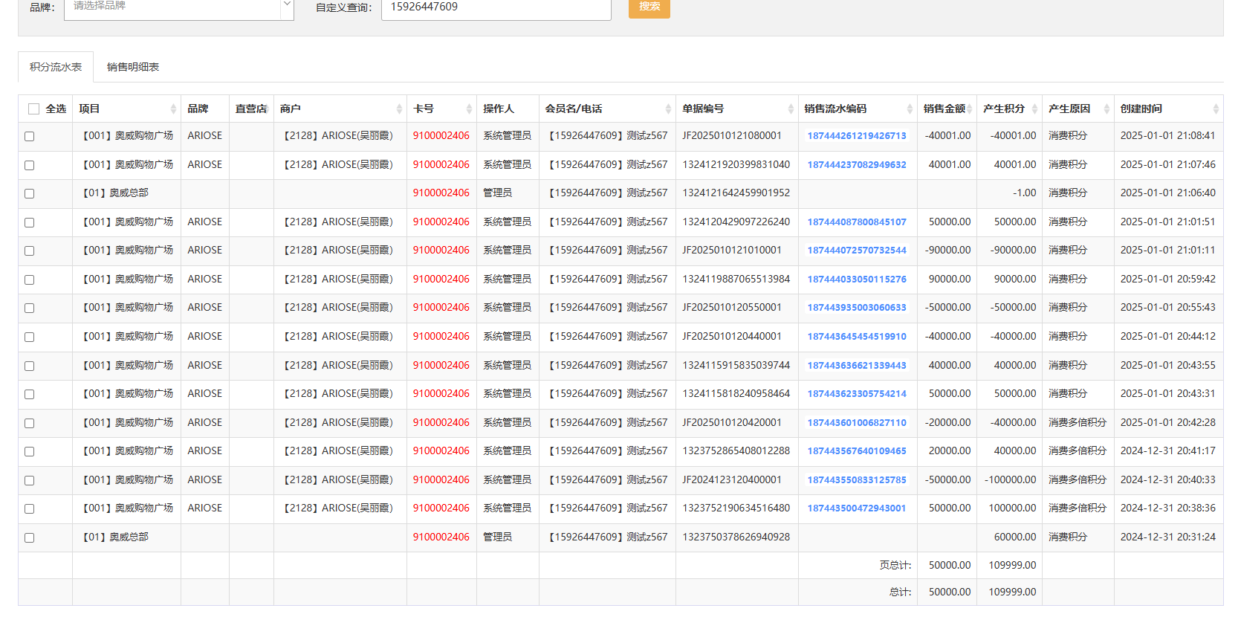This screenshot has width=1241, height=617.
Task: Open sales link 187443550833125785
Action: tap(857, 480)
